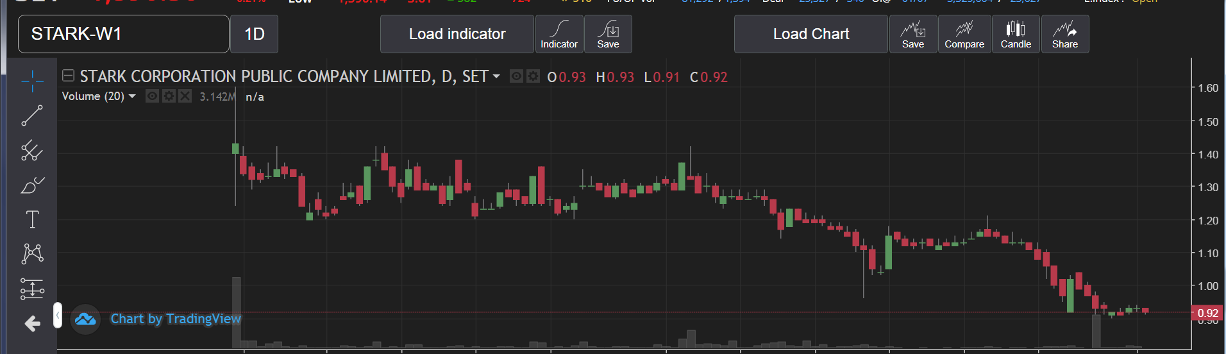Collapse the chart legend box
1226x354 pixels.
click(68, 76)
